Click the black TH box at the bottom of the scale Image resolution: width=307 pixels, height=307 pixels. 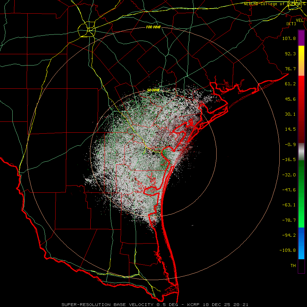[301, 266]
